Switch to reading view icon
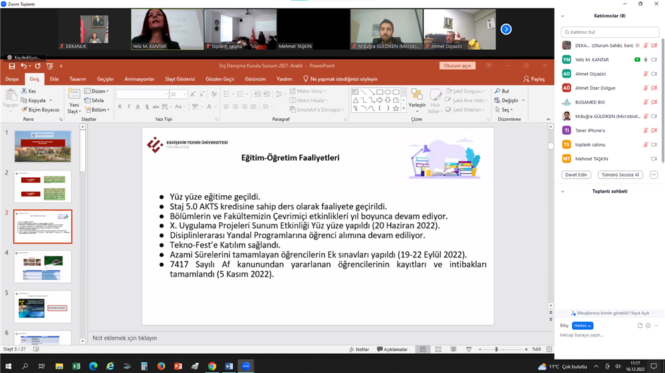Image resolution: width=665 pixels, height=373 pixels. pos(454,349)
